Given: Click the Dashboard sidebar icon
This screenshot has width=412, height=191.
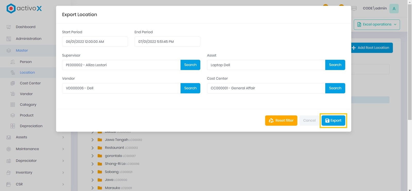Looking at the screenshot, I should [9, 27].
